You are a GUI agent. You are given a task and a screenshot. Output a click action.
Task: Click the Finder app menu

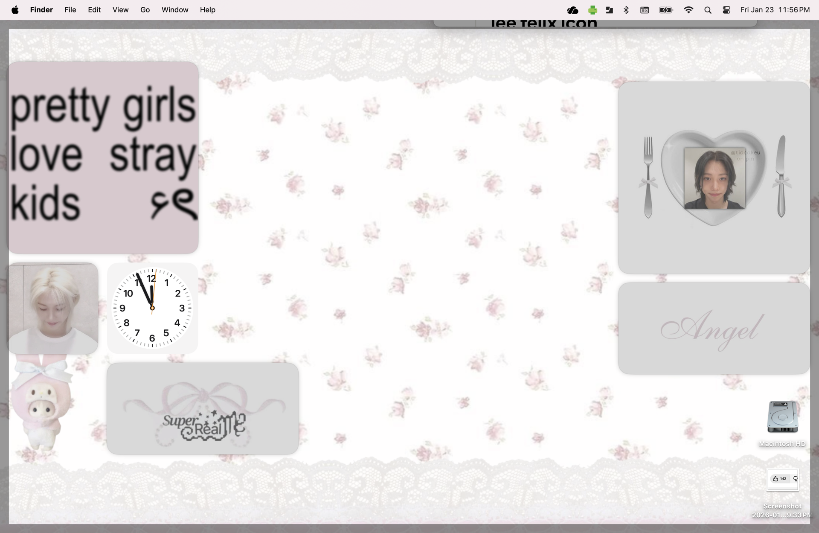(41, 10)
